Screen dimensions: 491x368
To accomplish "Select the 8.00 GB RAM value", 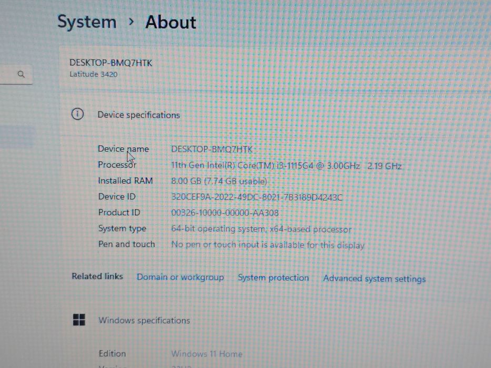I will [219, 181].
